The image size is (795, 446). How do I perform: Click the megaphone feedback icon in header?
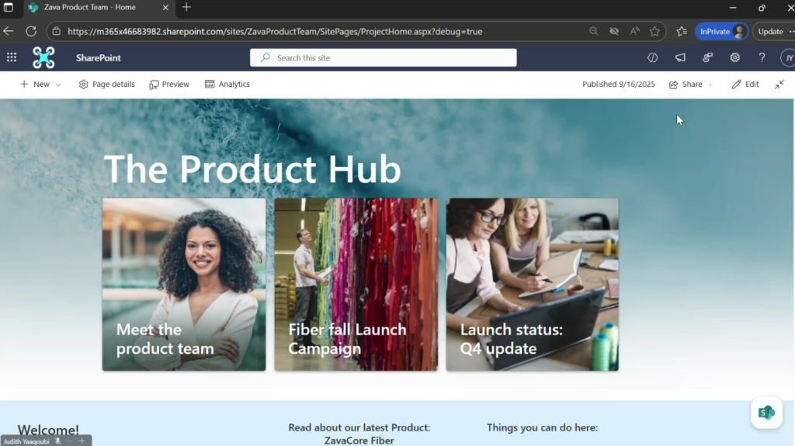coord(680,57)
